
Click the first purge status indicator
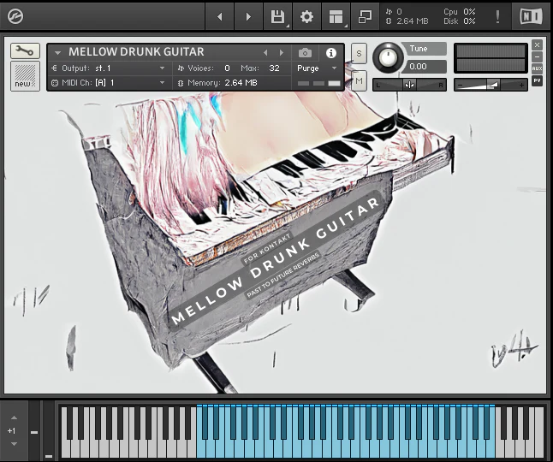point(303,84)
